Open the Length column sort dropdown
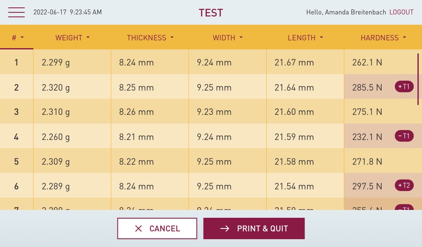 [321, 37]
